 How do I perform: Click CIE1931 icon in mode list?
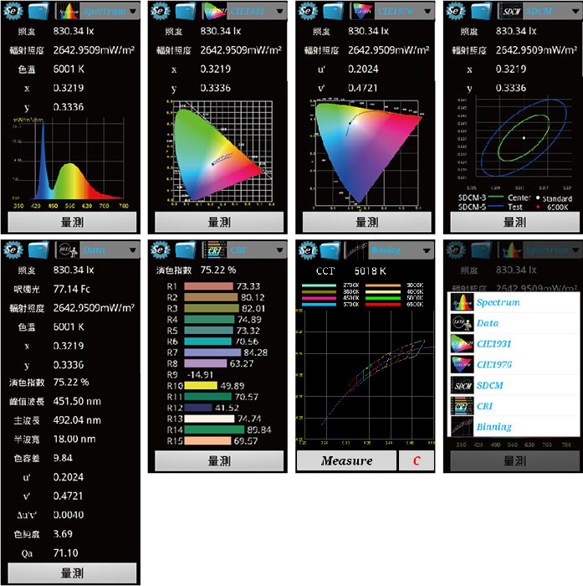tap(462, 344)
